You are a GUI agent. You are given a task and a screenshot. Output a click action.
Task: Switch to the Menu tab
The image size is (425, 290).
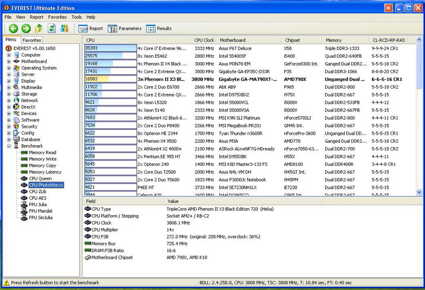11,39
